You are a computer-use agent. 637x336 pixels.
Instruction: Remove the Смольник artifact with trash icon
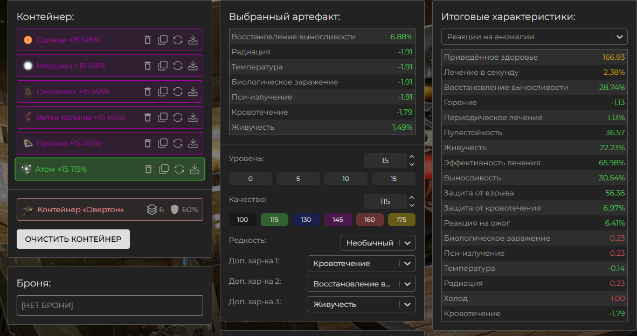(x=148, y=92)
